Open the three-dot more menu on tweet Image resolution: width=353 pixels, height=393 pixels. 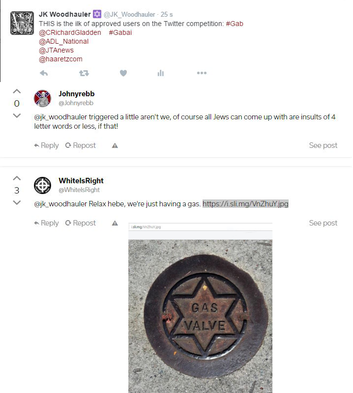click(x=202, y=73)
